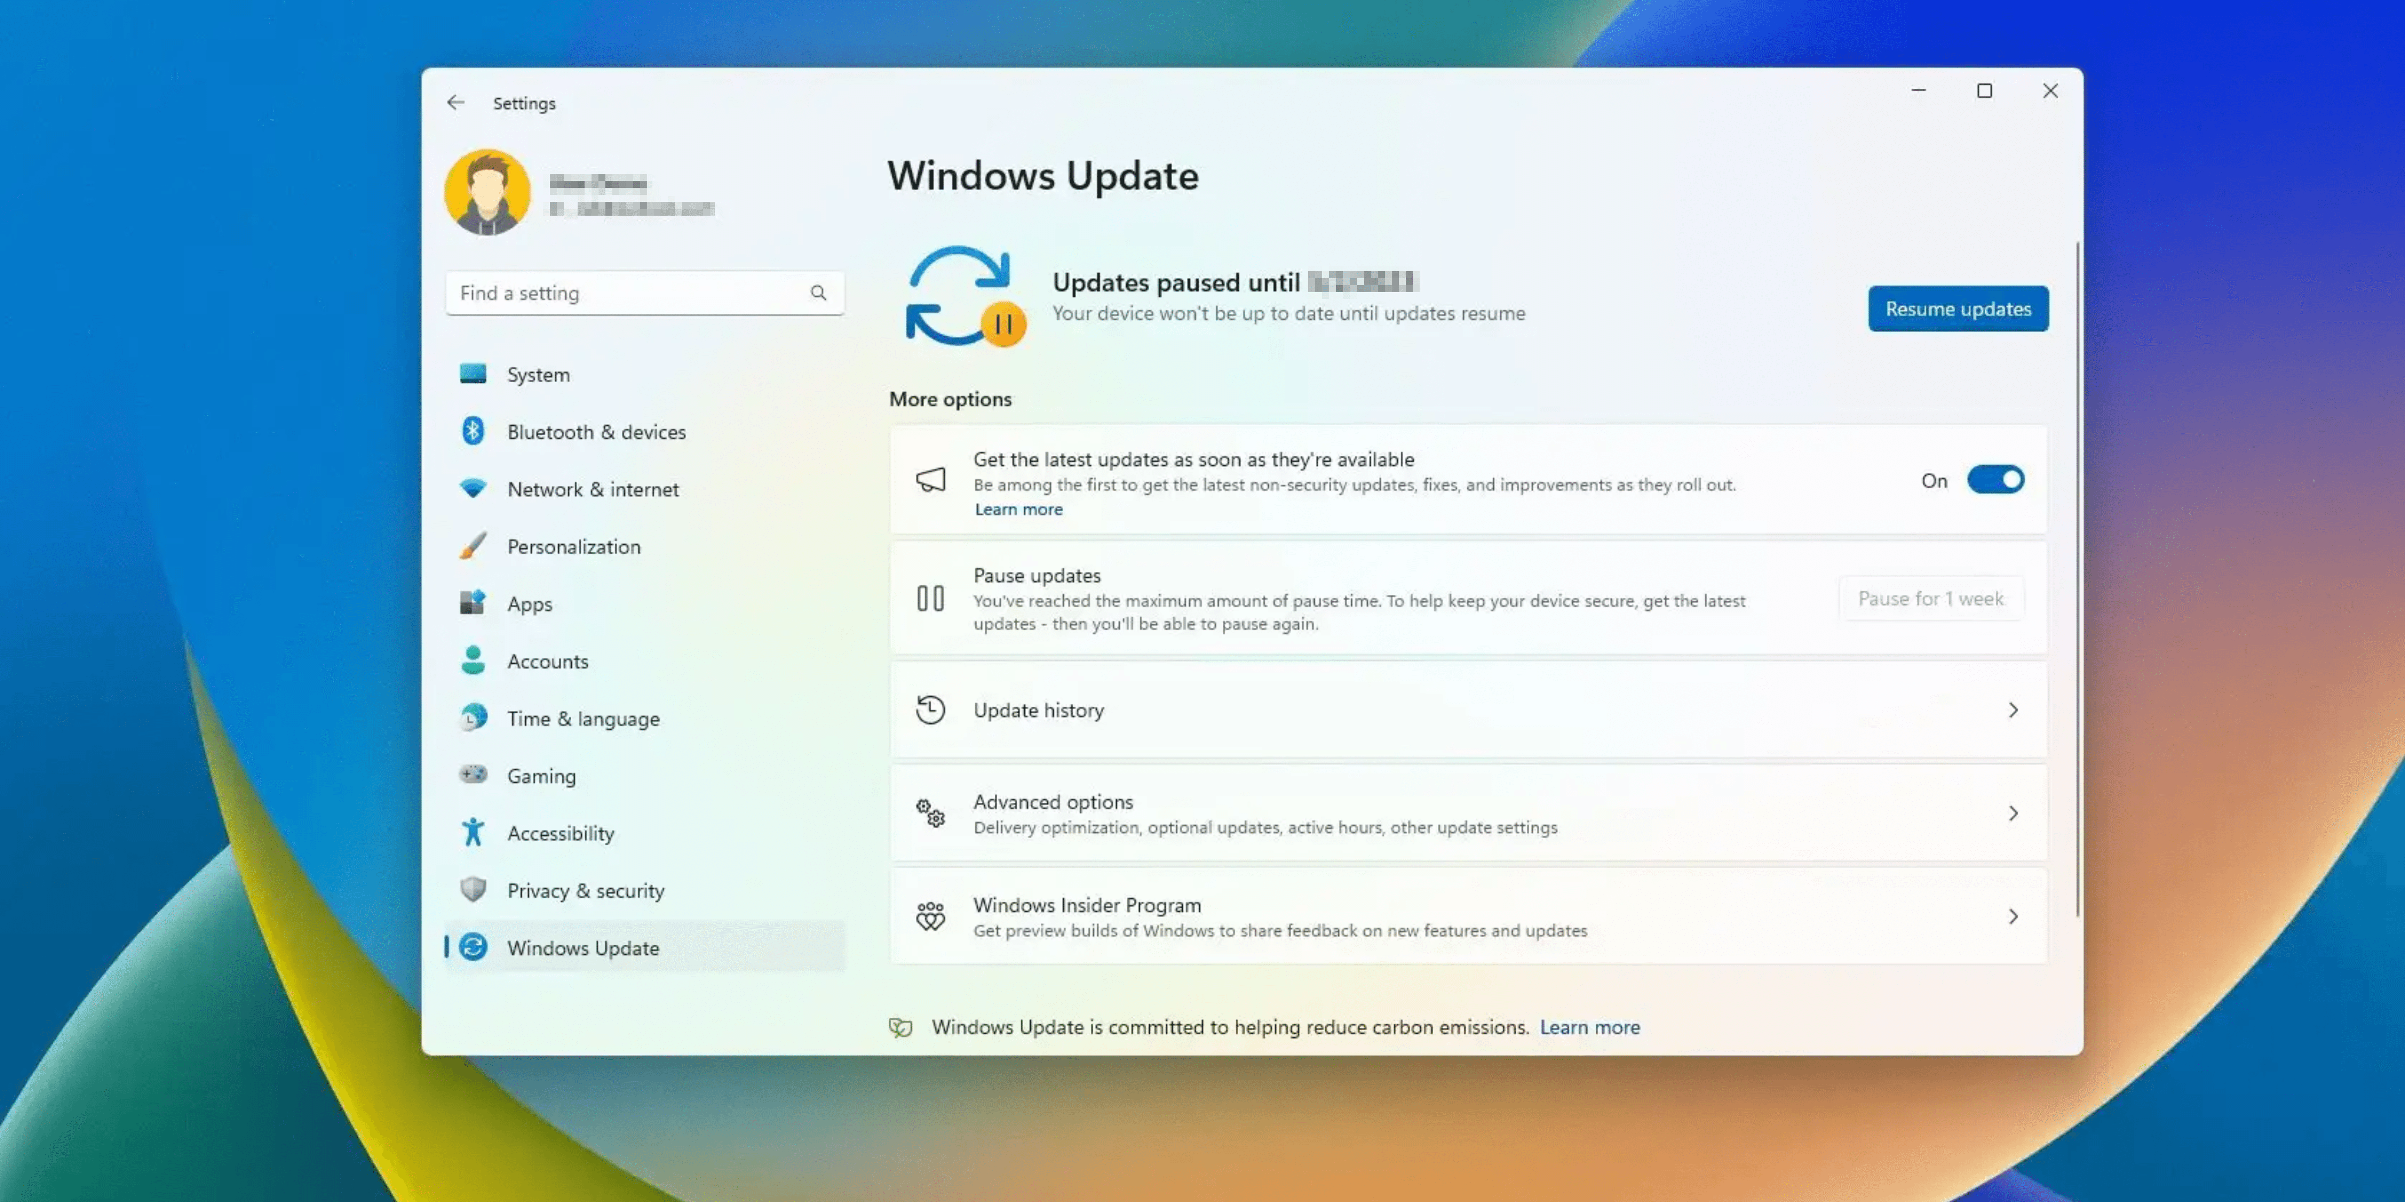Go to Network & internet settings
Viewport: 2405px width, 1202px height.
click(645, 489)
